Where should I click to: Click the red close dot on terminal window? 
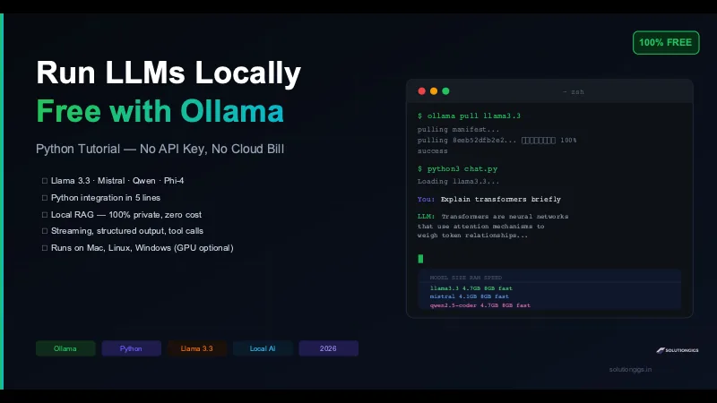point(421,91)
